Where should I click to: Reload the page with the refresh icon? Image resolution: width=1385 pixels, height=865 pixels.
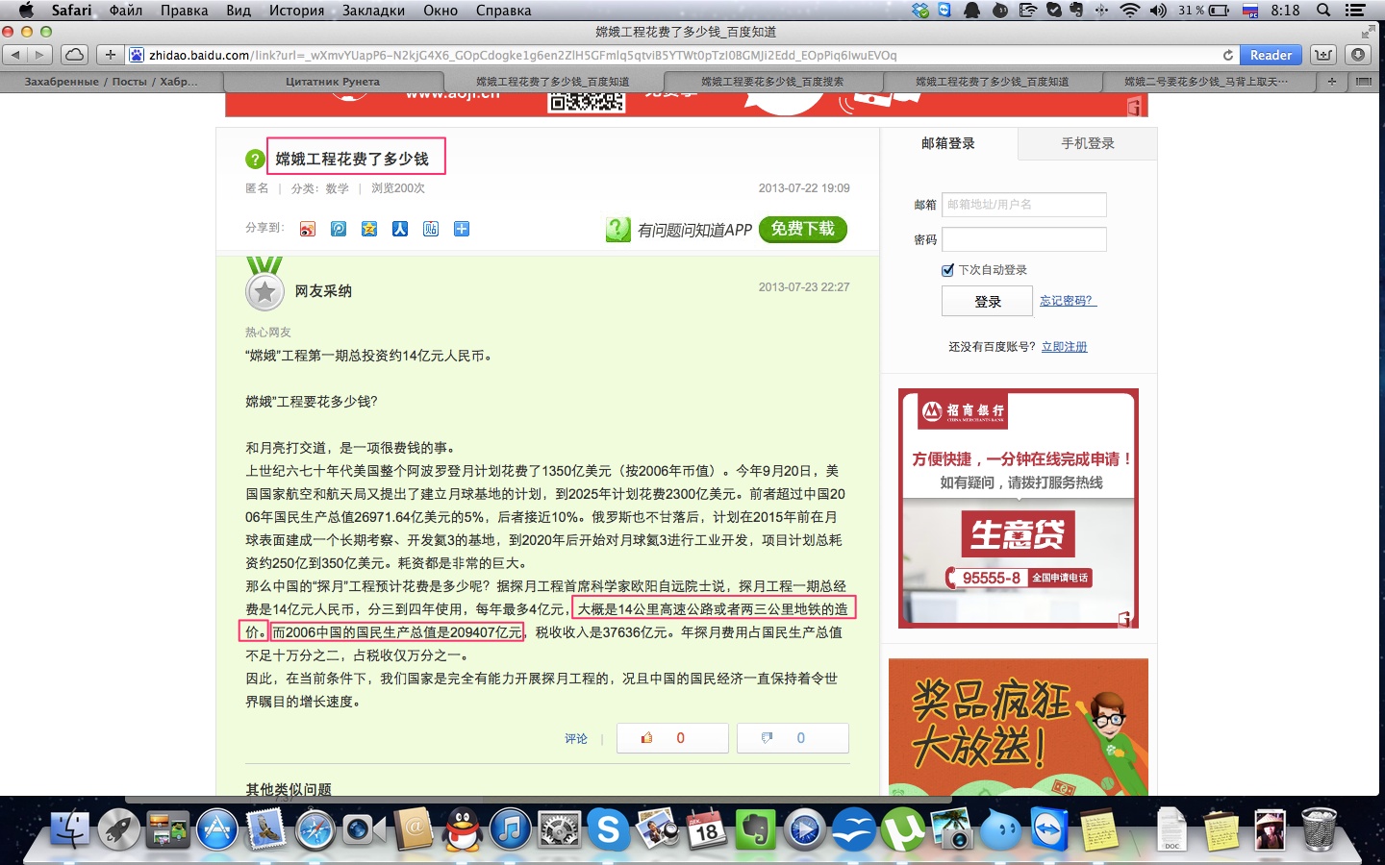(1228, 56)
